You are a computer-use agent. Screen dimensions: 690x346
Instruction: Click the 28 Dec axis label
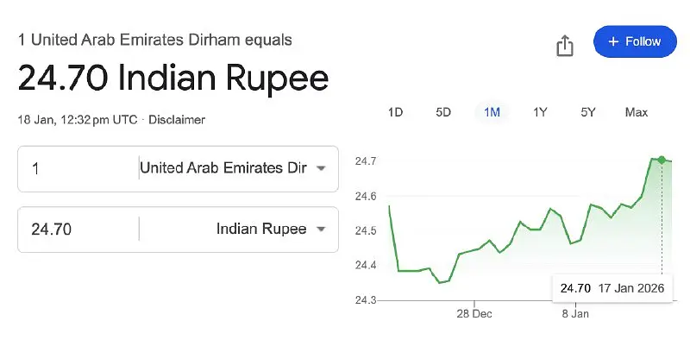click(x=474, y=314)
